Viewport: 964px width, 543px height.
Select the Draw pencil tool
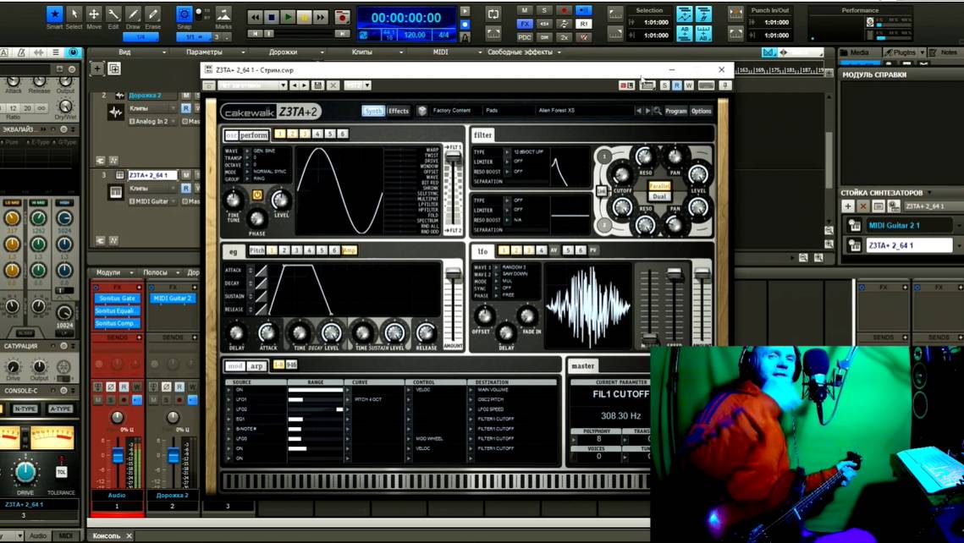tap(133, 14)
